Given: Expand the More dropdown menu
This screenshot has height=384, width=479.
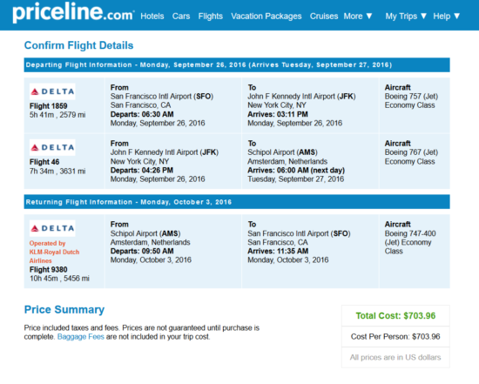Looking at the screenshot, I should pos(358,17).
